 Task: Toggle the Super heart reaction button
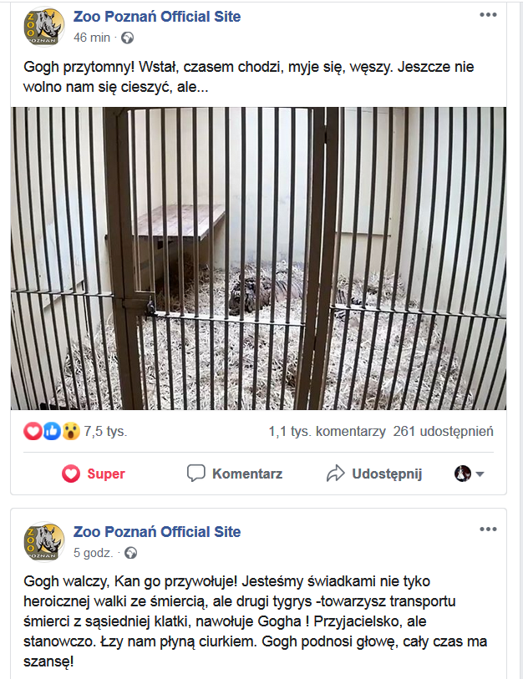pyautogui.click(x=94, y=474)
